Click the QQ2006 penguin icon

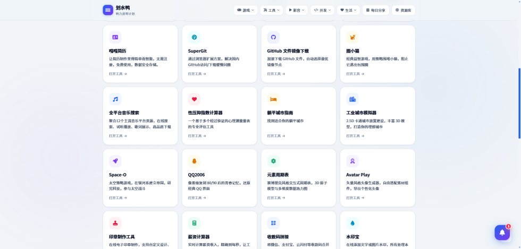[x=195, y=161]
